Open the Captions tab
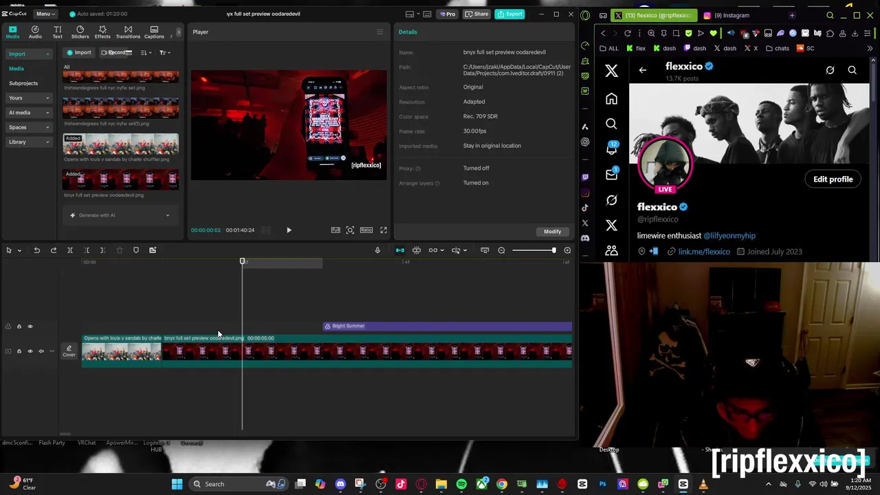The width and height of the screenshot is (880, 495). pos(154,32)
